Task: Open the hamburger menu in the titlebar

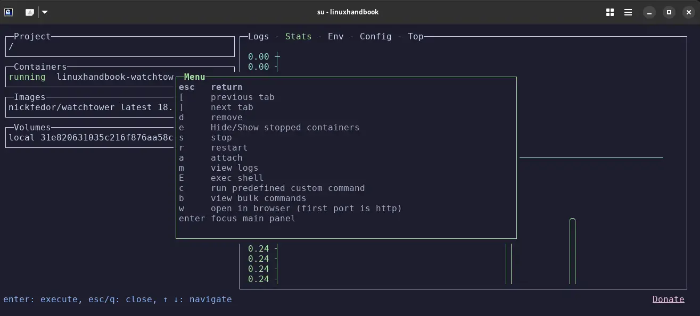Action: 628,12
